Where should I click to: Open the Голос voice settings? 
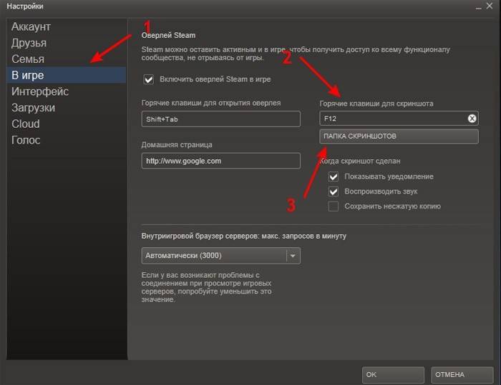(26, 140)
